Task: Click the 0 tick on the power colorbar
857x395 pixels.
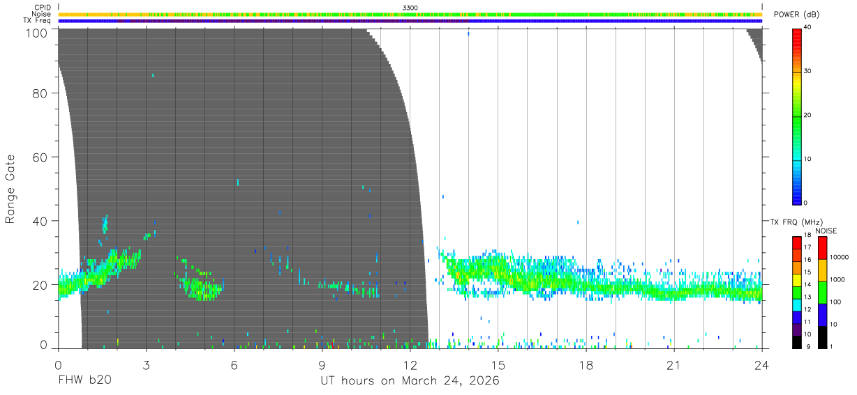Action: pyautogui.click(x=806, y=203)
